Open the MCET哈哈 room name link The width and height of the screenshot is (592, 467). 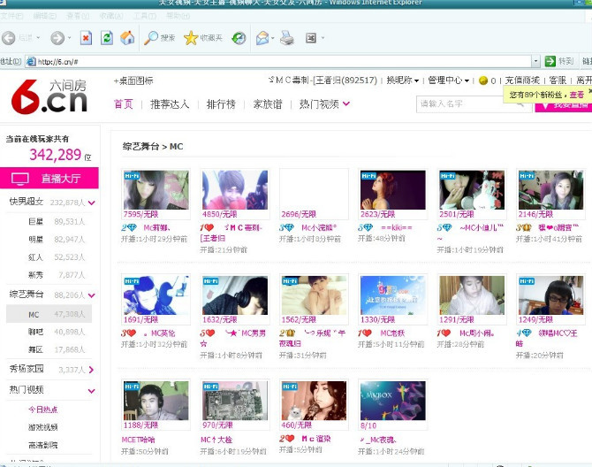point(138,440)
